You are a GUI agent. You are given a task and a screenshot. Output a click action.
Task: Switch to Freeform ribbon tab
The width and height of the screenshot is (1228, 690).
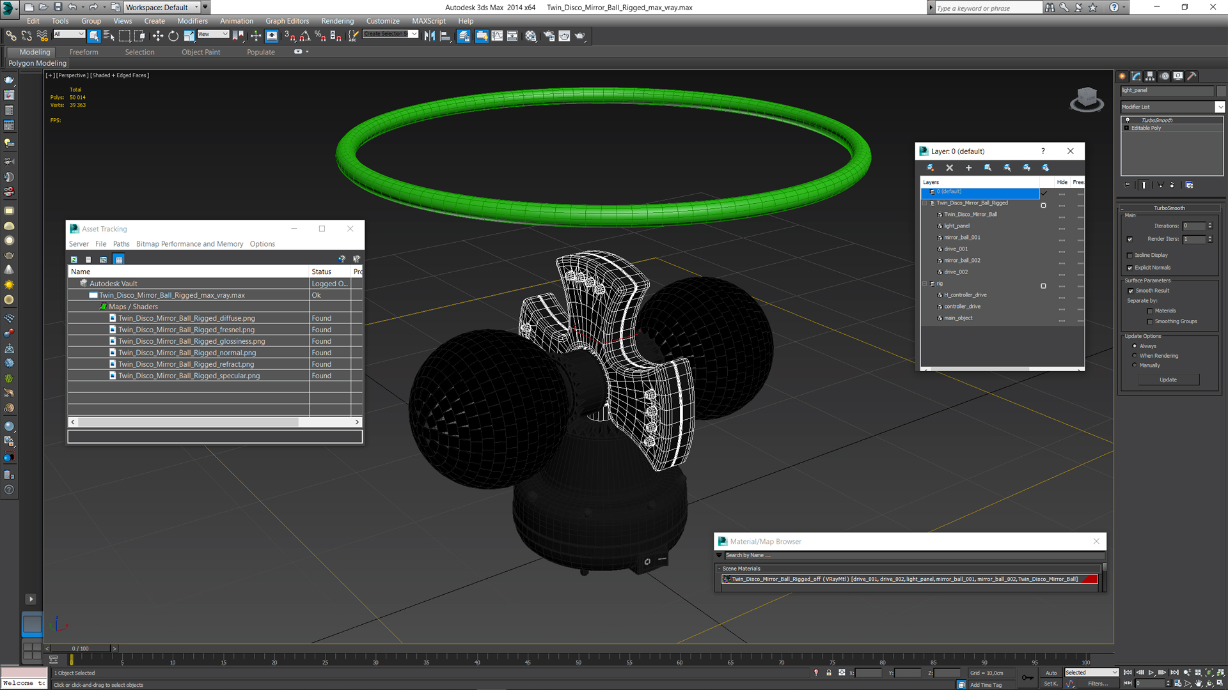(x=84, y=52)
